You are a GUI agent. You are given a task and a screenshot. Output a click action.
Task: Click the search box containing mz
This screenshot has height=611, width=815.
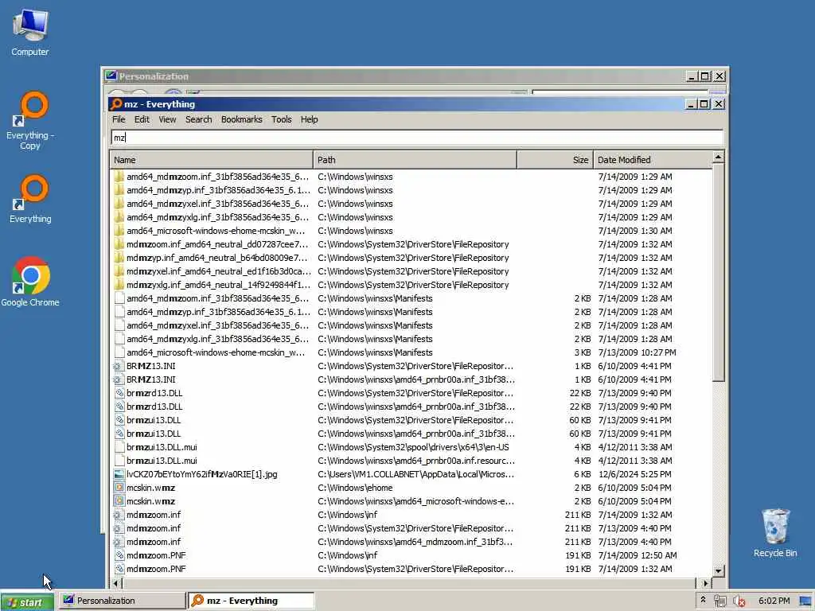tap(416, 137)
